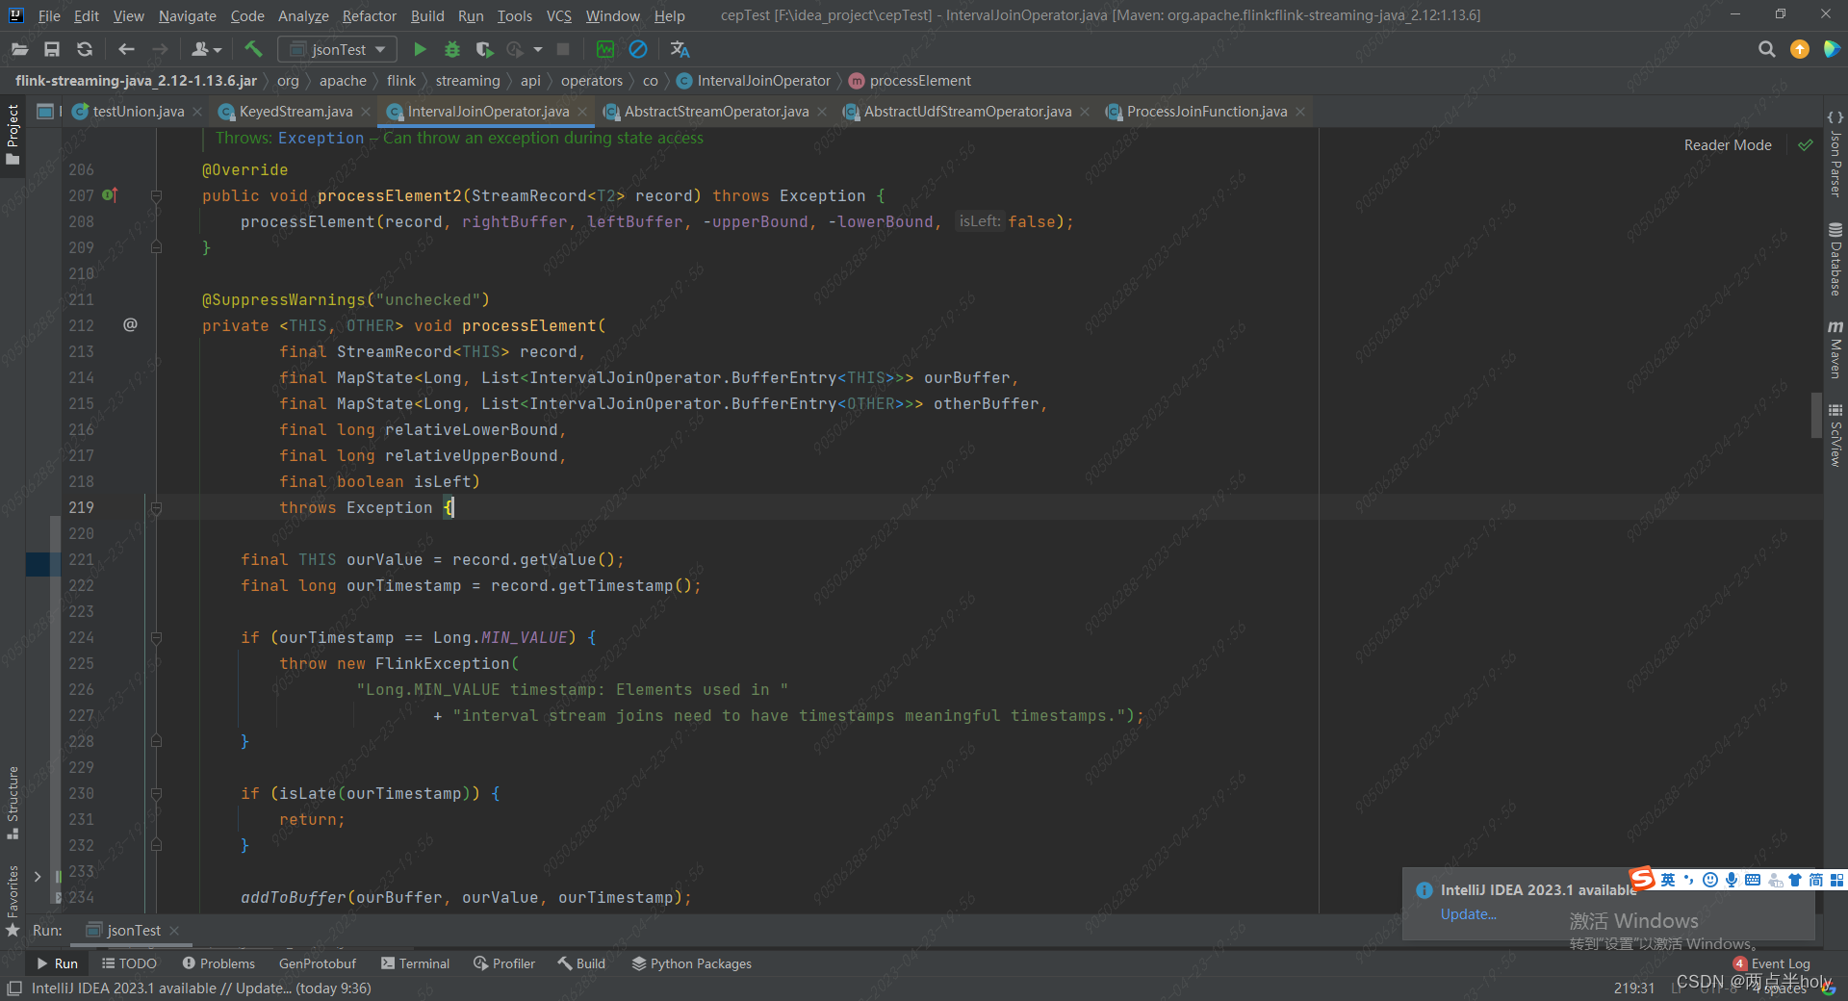Start debugging with the green bug icon
This screenshot has width=1848, height=1001.
pos(451,49)
